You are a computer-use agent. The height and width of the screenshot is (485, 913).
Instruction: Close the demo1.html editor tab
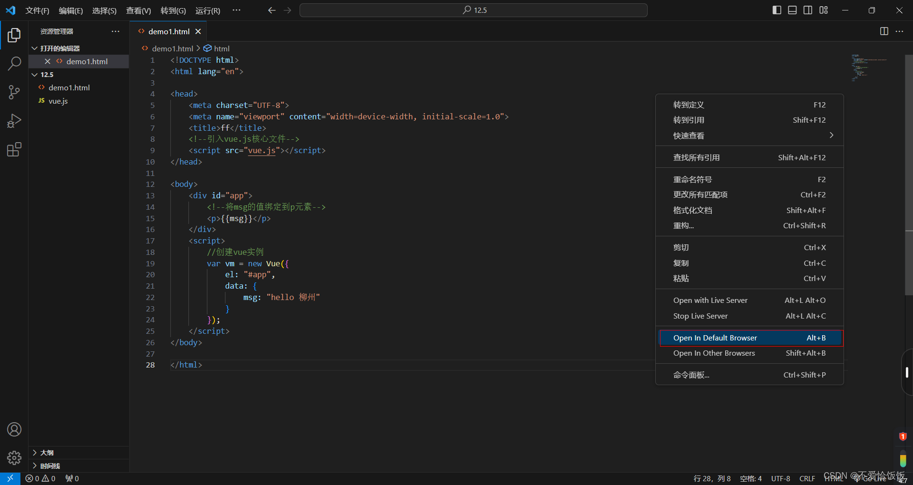pyautogui.click(x=198, y=31)
